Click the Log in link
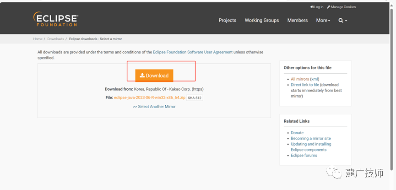This screenshot has width=396, height=190. [x=317, y=7]
